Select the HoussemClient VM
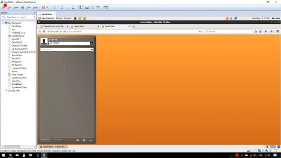Screen dimensions: 281x158 pyautogui.click(x=19, y=68)
